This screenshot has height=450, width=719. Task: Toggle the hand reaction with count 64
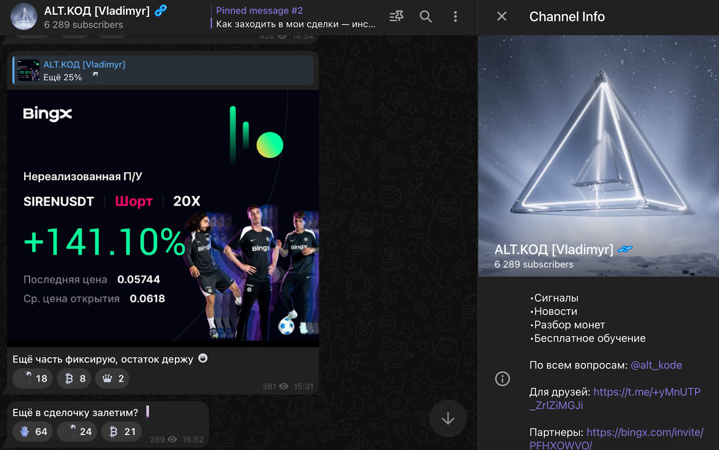click(x=33, y=432)
